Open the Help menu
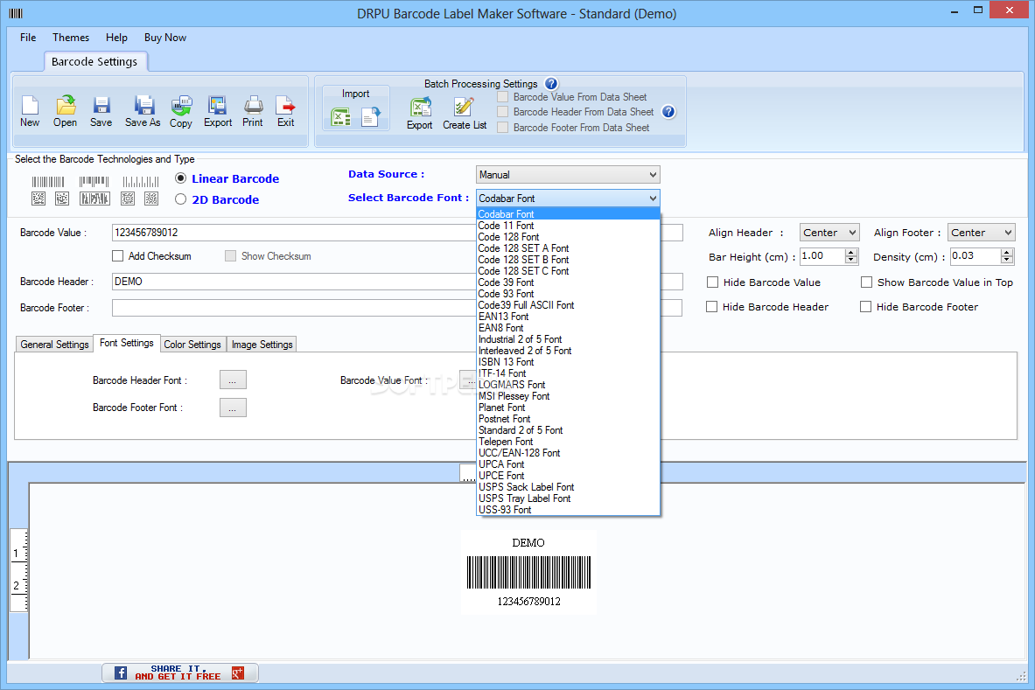Screen dimensions: 1035x690 [x=116, y=38]
